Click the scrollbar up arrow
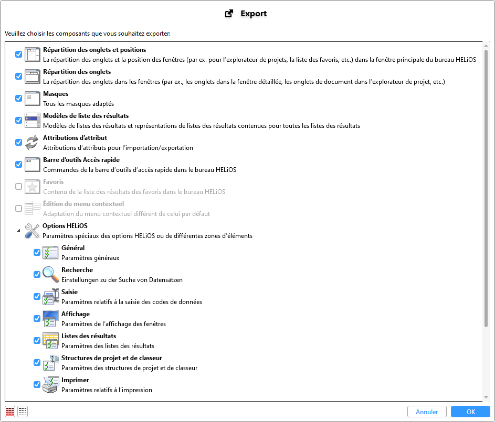 point(486,46)
